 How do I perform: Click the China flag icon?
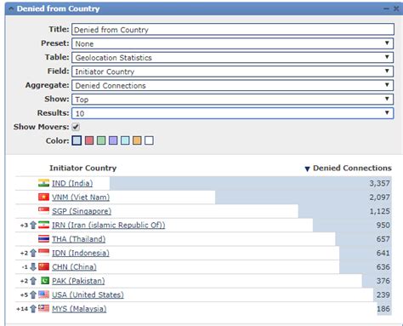tap(43, 266)
